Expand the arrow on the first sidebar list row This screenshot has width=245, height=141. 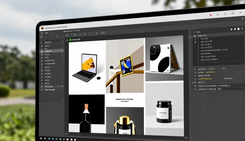62,42
